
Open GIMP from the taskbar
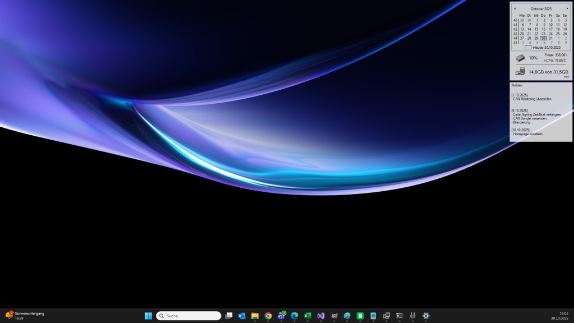pos(334,316)
